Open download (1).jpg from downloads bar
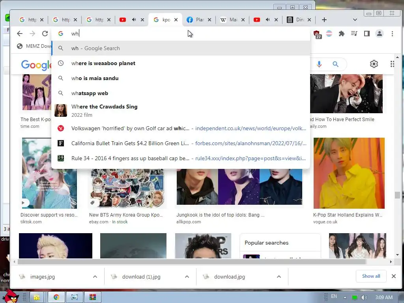This screenshot has width=404, height=303. pos(141,277)
